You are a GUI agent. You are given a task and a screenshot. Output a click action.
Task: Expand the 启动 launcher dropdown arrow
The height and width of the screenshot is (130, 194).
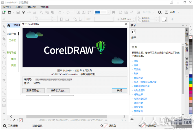click(x=178, y=12)
